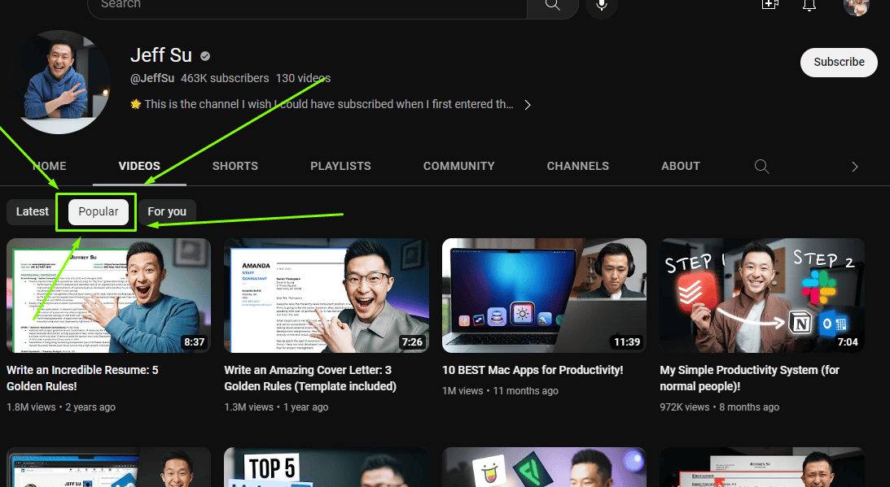Show more channel tabs with right arrow

[x=854, y=167]
